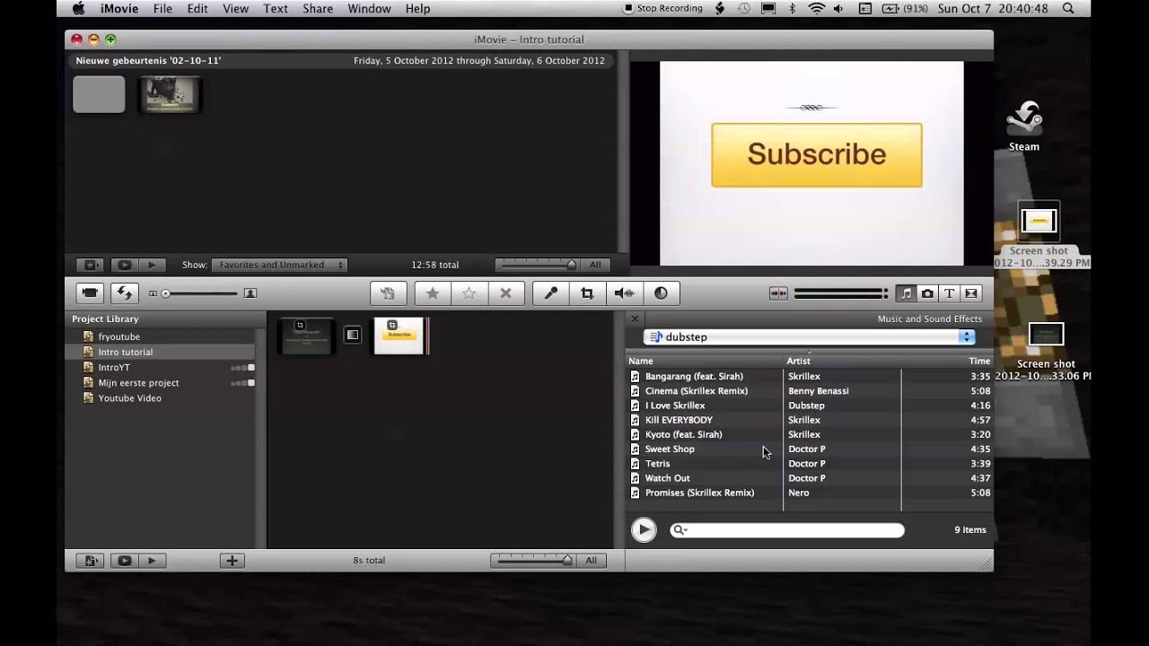Viewport: 1149px width, 646px height.
Task: Show the titles browser T icon
Action: (949, 293)
